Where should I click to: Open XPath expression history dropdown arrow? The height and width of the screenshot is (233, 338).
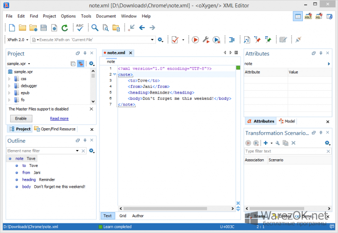pyautogui.click(x=152, y=40)
